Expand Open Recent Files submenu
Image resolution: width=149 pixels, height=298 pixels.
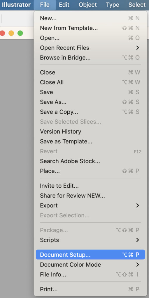click(90, 48)
